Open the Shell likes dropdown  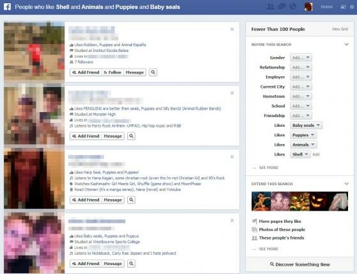[300, 154]
